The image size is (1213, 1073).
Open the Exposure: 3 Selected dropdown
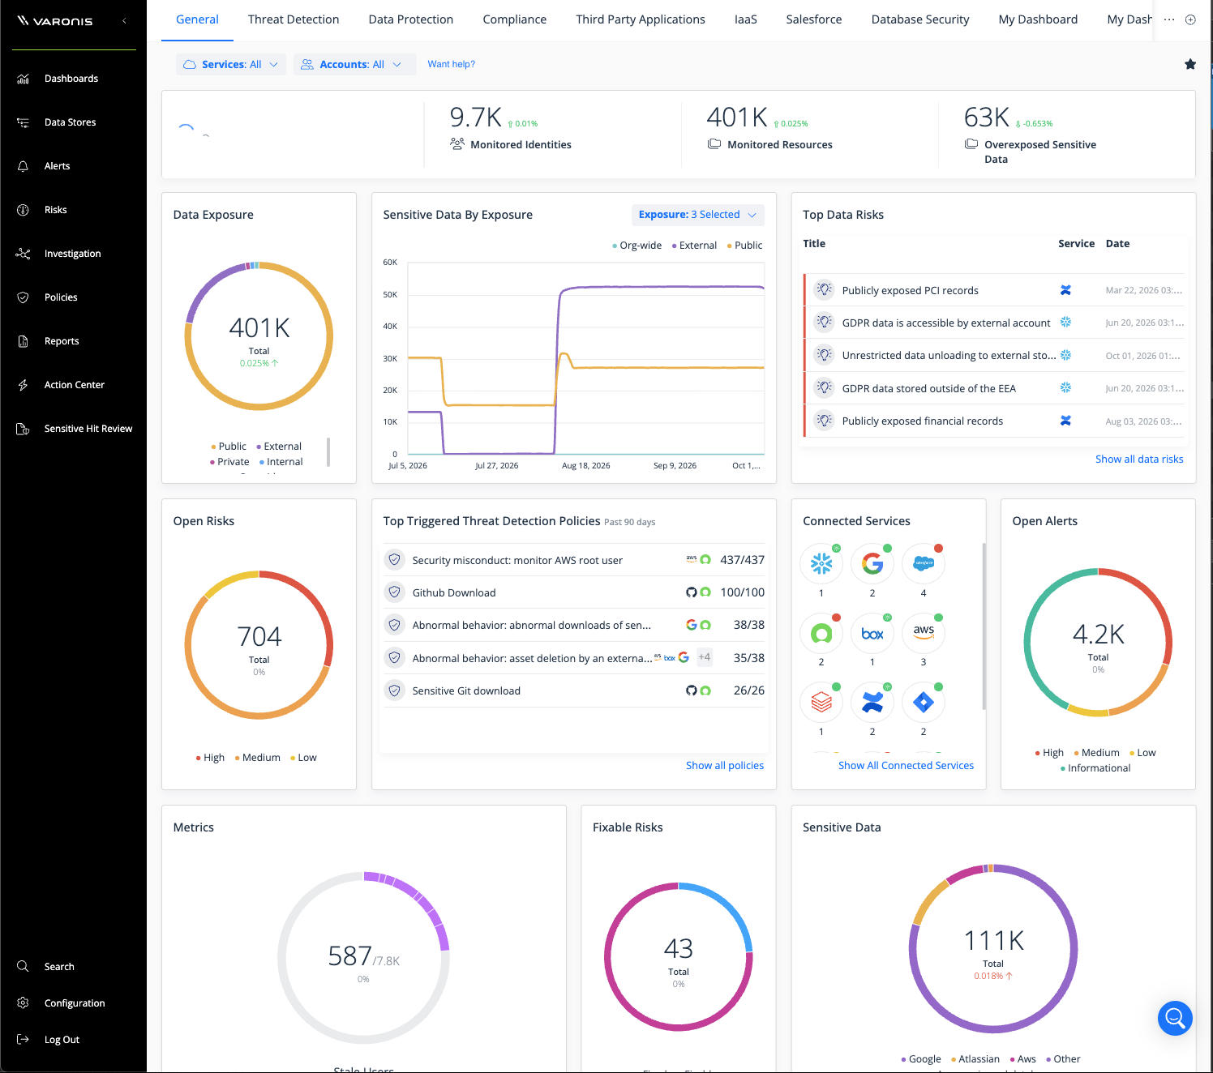(697, 215)
